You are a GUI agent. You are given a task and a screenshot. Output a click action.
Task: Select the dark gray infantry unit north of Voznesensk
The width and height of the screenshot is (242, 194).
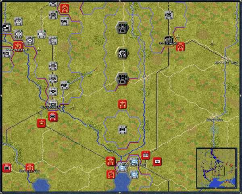pos(53,91)
